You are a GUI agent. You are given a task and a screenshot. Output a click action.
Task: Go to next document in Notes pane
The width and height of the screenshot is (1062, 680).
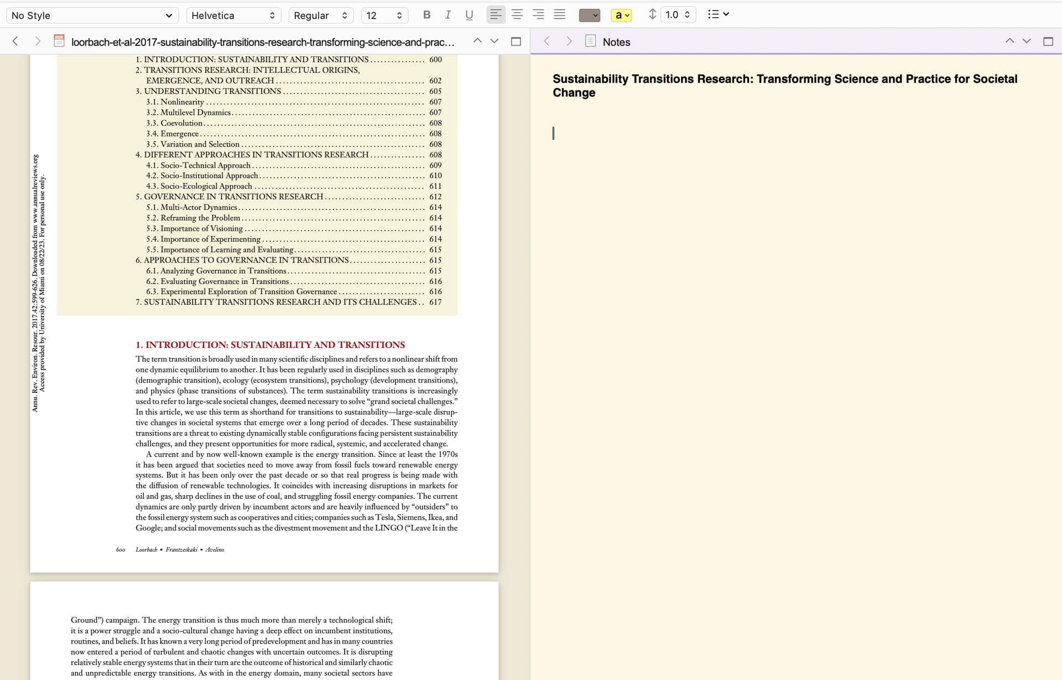(x=1027, y=41)
